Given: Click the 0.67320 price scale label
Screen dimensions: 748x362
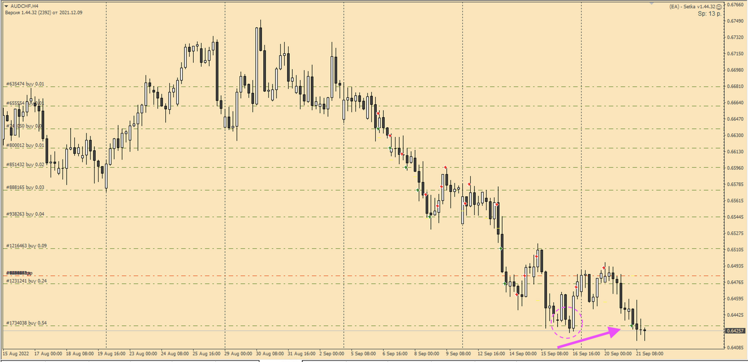Looking at the screenshot, I should click(735, 37).
